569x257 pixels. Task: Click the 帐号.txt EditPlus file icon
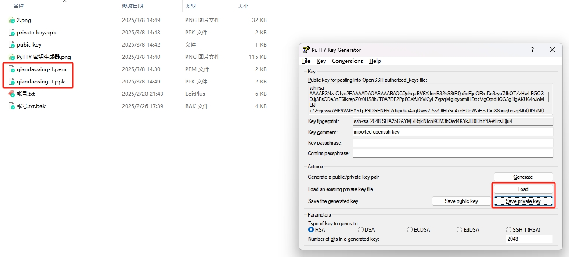pyautogui.click(x=11, y=94)
